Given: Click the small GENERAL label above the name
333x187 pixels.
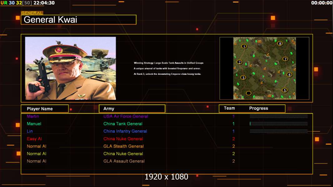Looking at the screenshot, I should coord(32,13).
